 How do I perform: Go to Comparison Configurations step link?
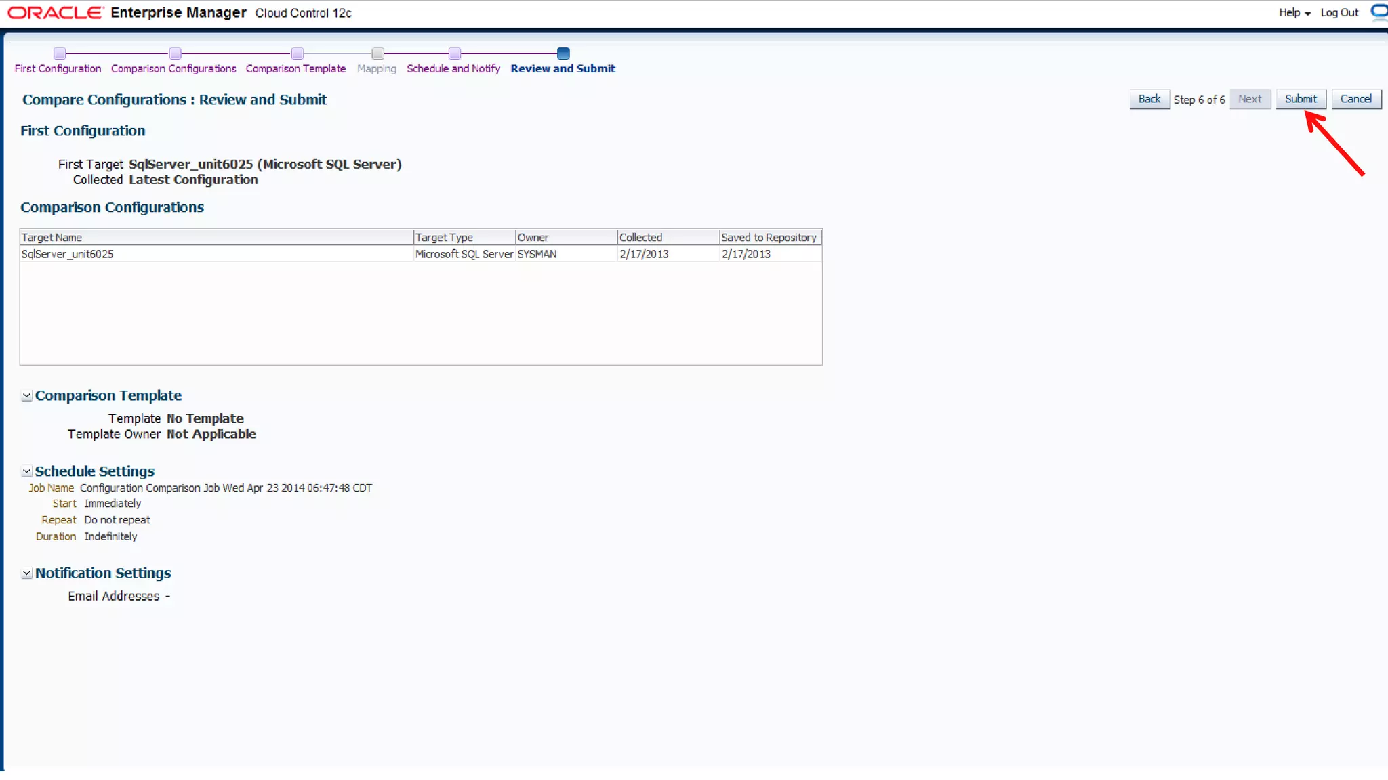pos(173,68)
